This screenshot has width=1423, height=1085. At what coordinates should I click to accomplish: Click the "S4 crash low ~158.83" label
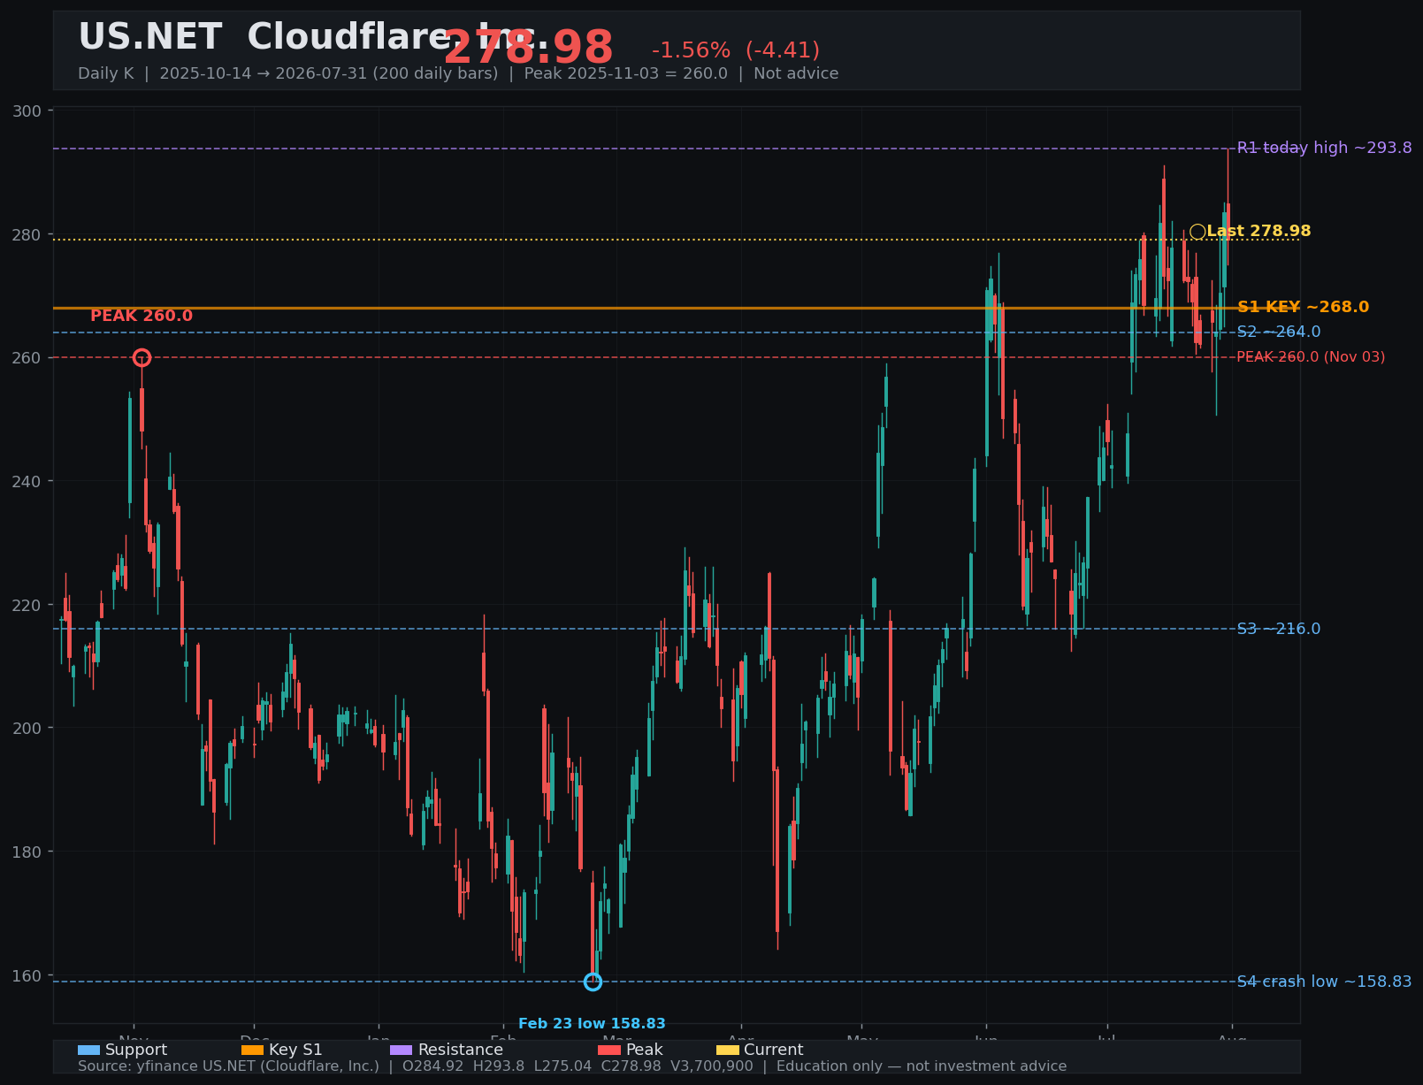pos(1324,982)
